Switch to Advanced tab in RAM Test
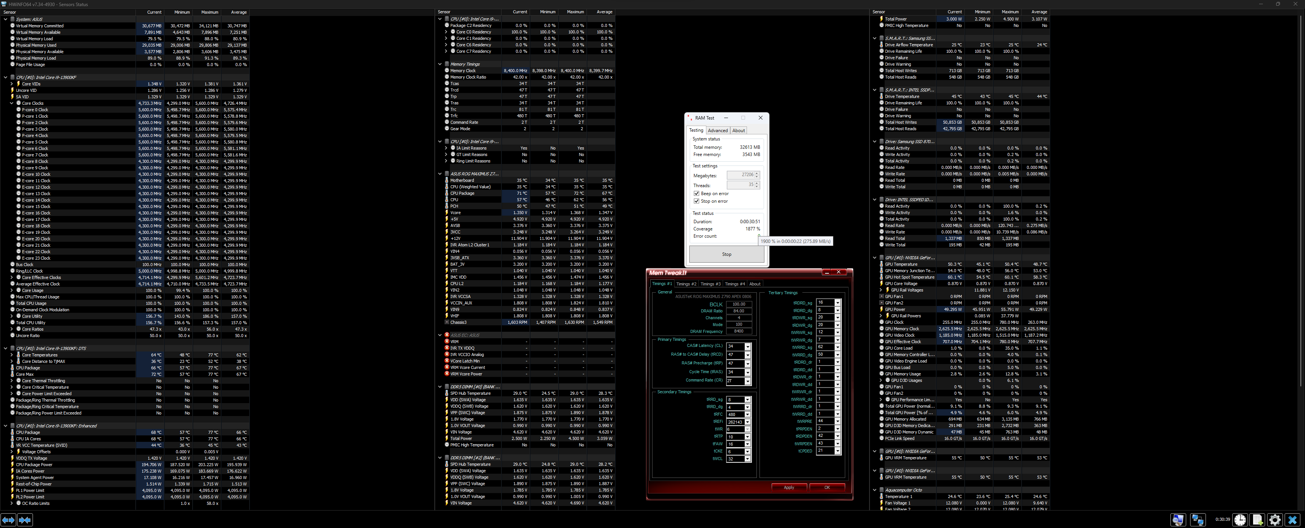This screenshot has width=1305, height=528. pyautogui.click(x=717, y=131)
